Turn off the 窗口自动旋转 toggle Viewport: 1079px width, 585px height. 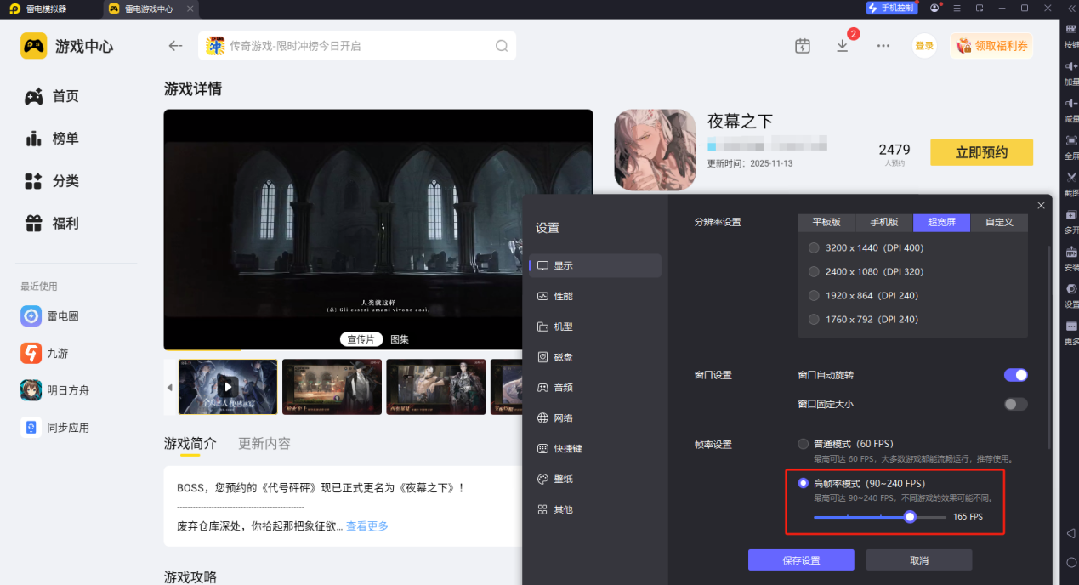click(1016, 374)
